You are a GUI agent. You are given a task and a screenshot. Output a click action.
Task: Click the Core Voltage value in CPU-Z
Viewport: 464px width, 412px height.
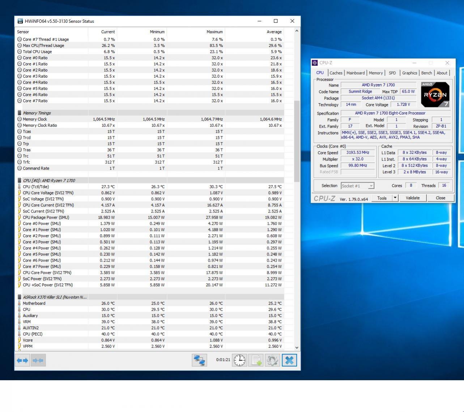pyautogui.click(x=403, y=104)
